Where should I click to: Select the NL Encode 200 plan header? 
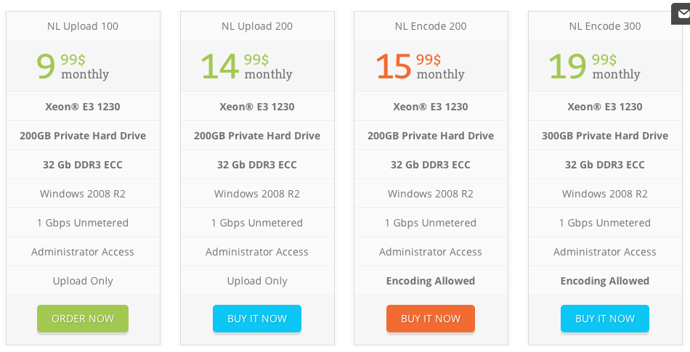click(x=431, y=26)
